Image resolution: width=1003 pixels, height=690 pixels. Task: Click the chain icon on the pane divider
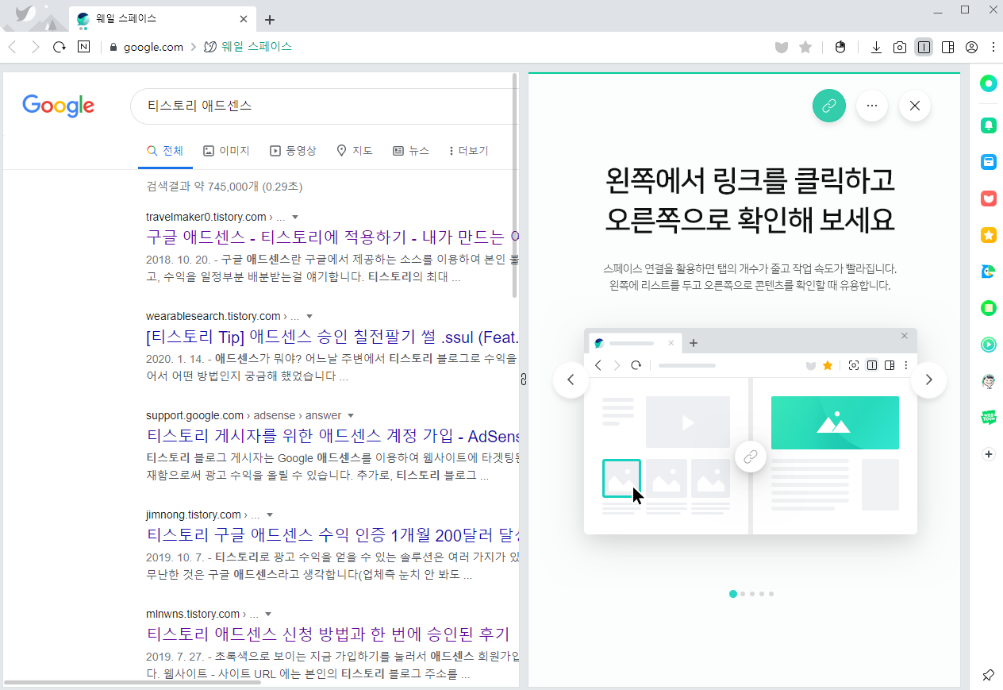click(524, 380)
